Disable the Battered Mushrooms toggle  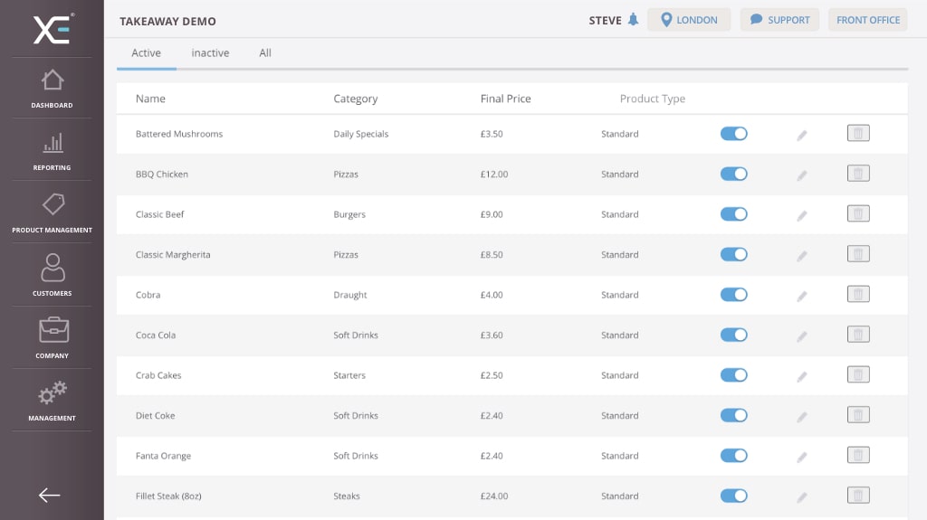pos(733,134)
